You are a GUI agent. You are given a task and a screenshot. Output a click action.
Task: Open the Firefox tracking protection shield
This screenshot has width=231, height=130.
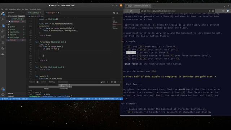[141, 11]
